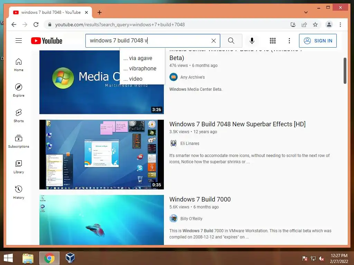Open History in the sidebar

(19, 192)
